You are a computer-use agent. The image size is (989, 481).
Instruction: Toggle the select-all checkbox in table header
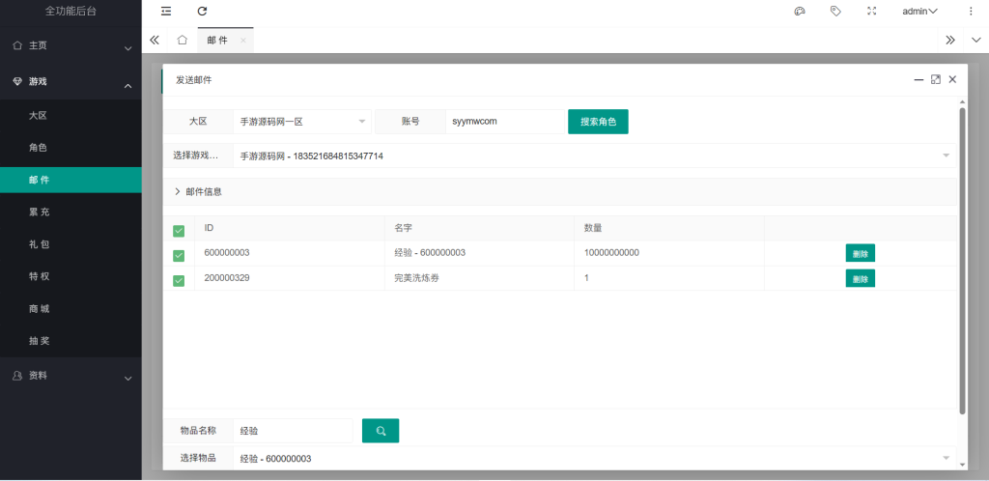point(179,231)
